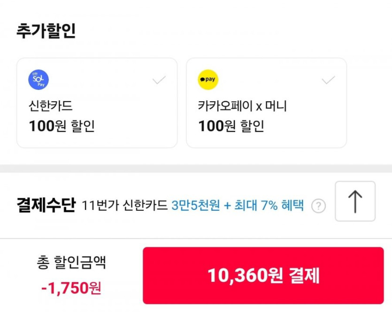392x312 pixels.
Task: Check the 카카오페이 x 머니 discount checkmark
Action: [328, 80]
